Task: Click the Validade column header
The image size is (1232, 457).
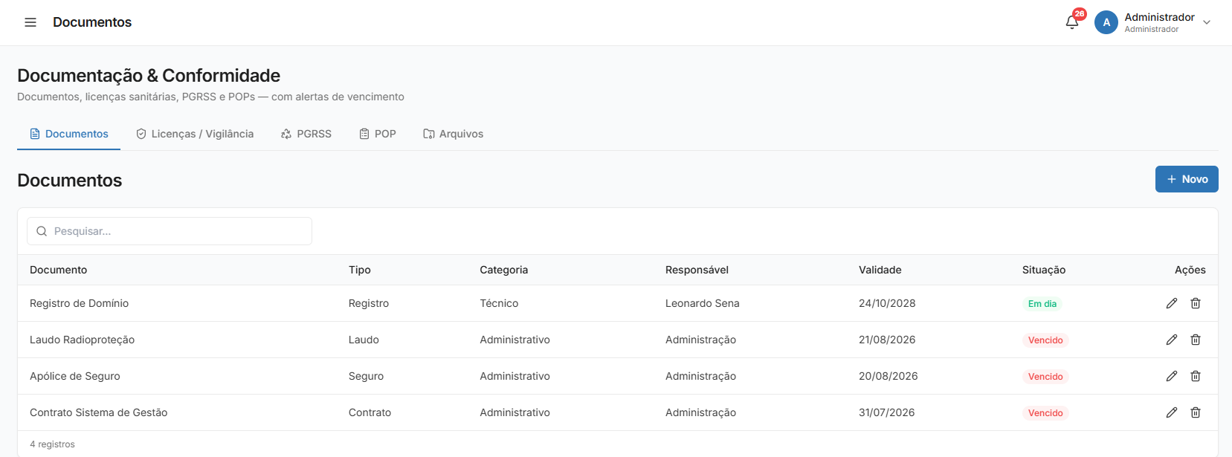Action: 880,270
